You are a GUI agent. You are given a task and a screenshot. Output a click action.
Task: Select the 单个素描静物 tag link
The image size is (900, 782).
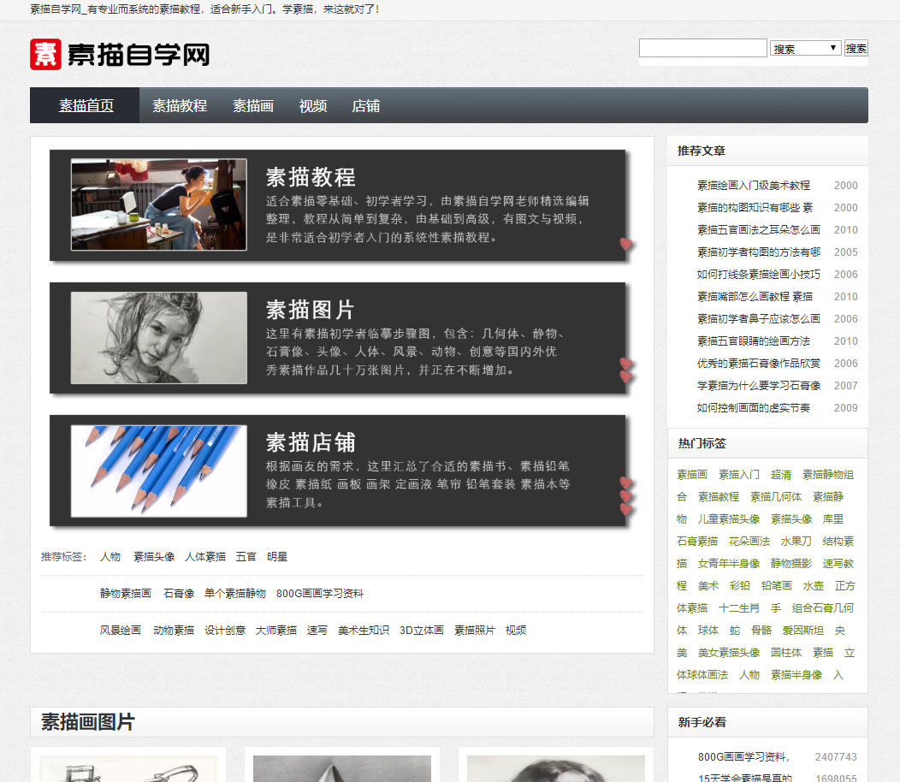coord(235,593)
